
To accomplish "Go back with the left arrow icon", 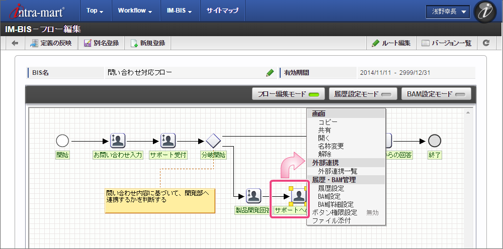I will click(x=15, y=43).
